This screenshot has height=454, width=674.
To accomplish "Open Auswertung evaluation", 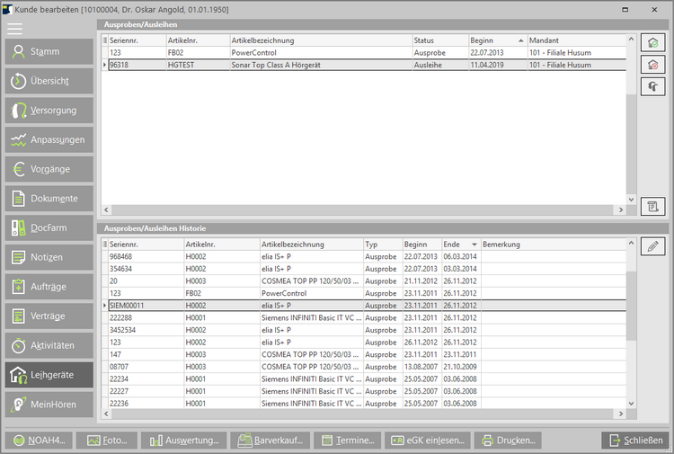I will (184, 441).
